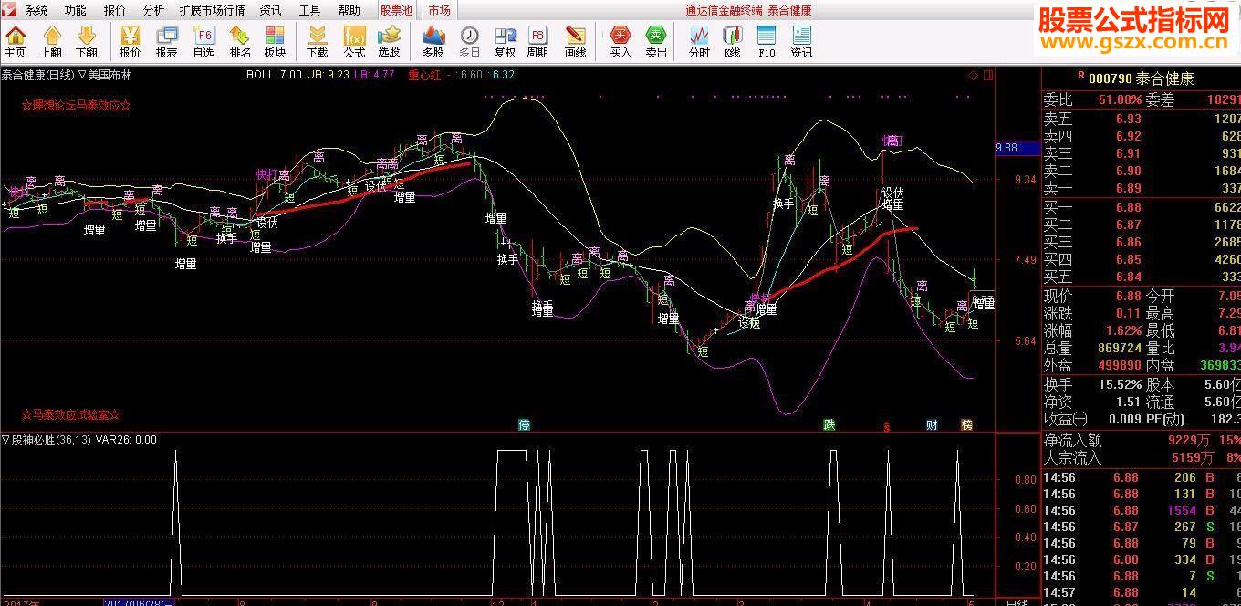Image resolution: width=1241 pixels, height=606 pixels.
Task: Click the red 买入 buy icon
Action: click(x=620, y=42)
